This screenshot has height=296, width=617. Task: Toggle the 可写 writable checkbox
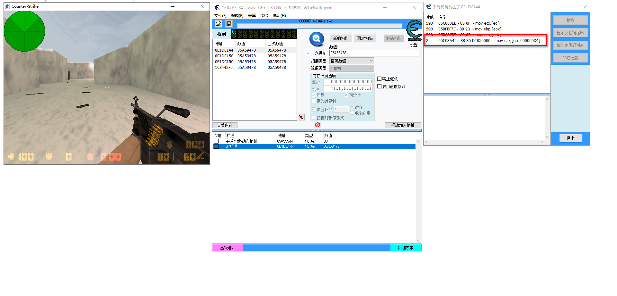point(314,95)
